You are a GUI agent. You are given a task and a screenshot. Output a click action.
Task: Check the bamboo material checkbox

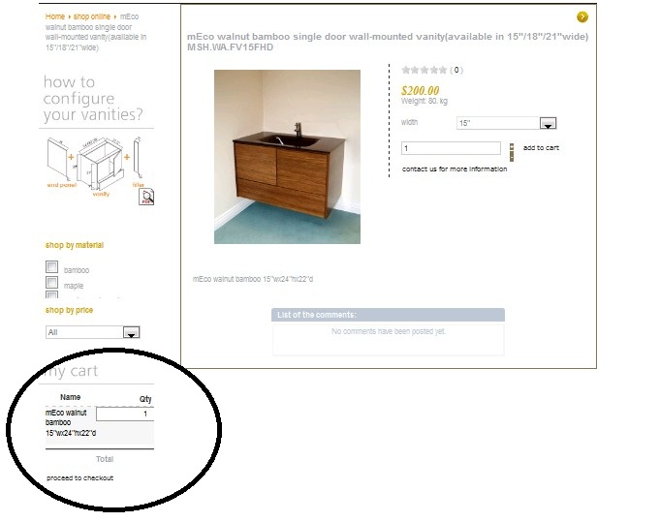point(51,266)
